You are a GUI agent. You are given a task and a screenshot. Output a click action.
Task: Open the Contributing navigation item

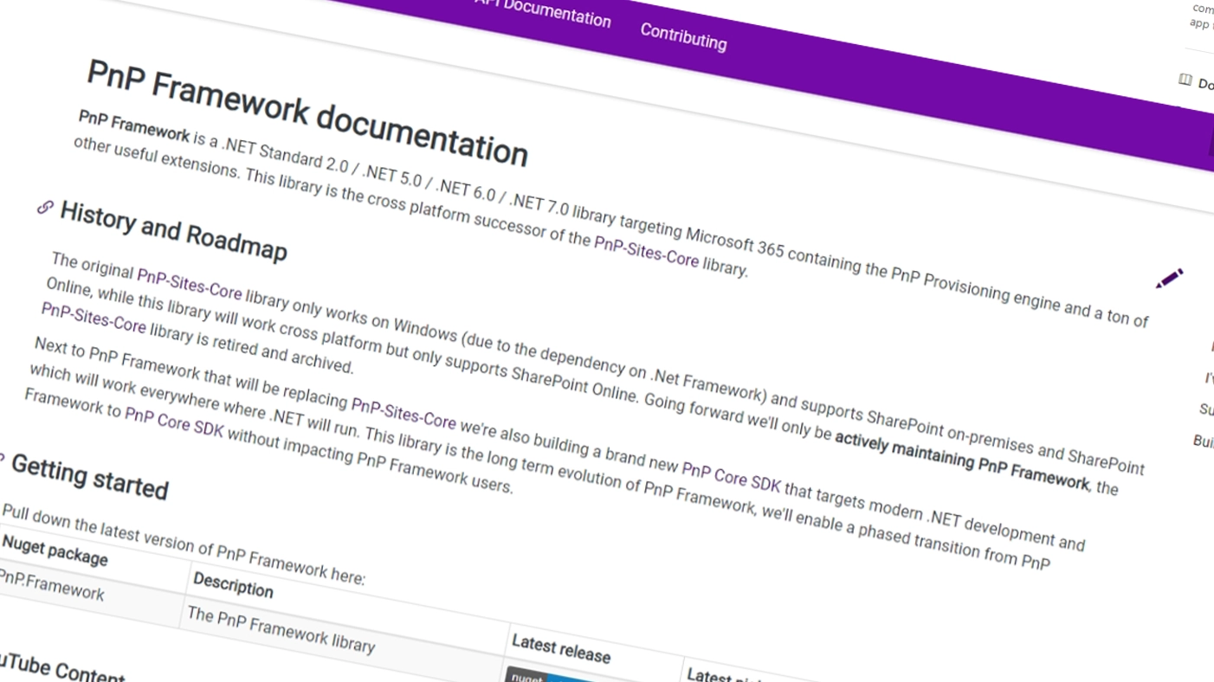[683, 42]
